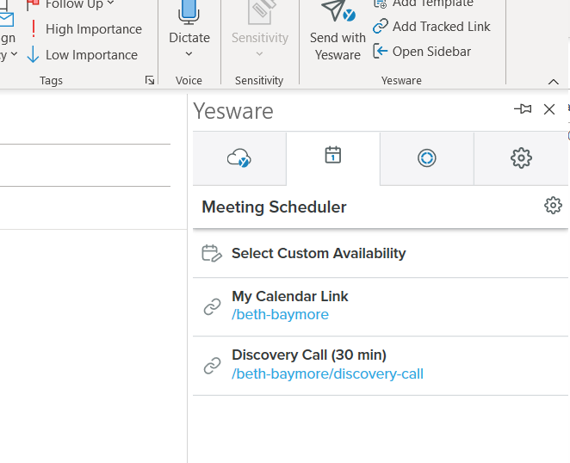
Task: Open Meeting Scheduler settings gear
Action: coord(553,206)
